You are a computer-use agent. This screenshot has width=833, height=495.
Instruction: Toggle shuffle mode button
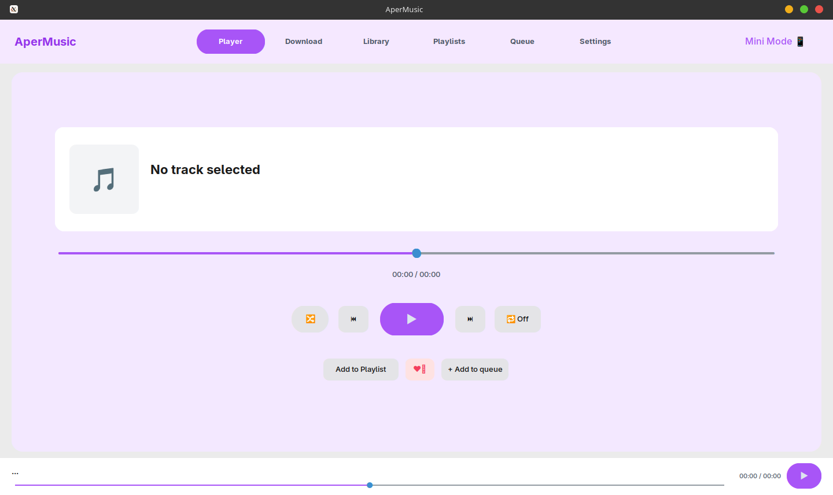point(310,319)
